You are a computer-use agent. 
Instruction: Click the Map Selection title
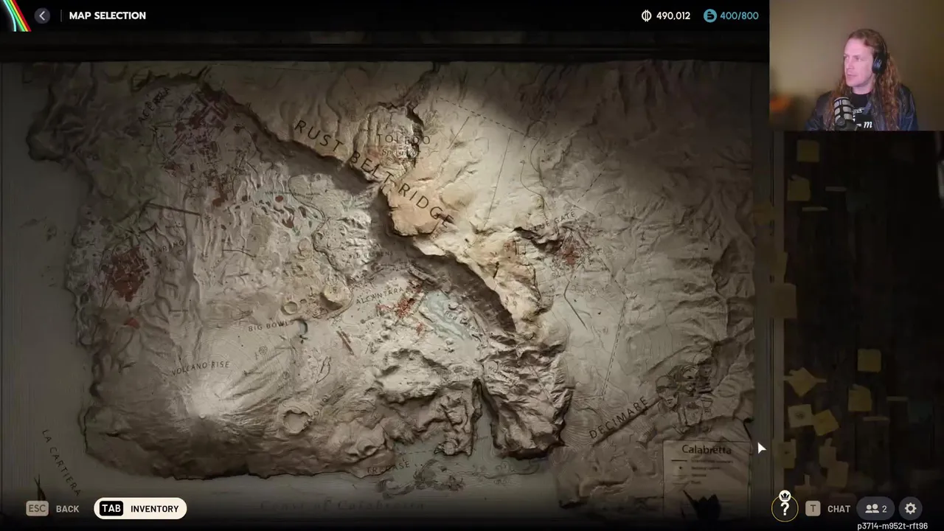108,15
